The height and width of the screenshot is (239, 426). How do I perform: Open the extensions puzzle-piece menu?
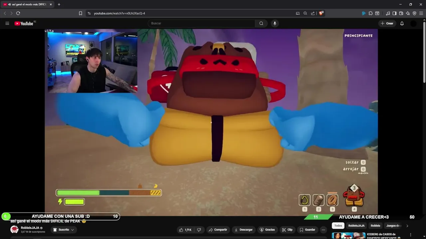(x=370, y=13)
